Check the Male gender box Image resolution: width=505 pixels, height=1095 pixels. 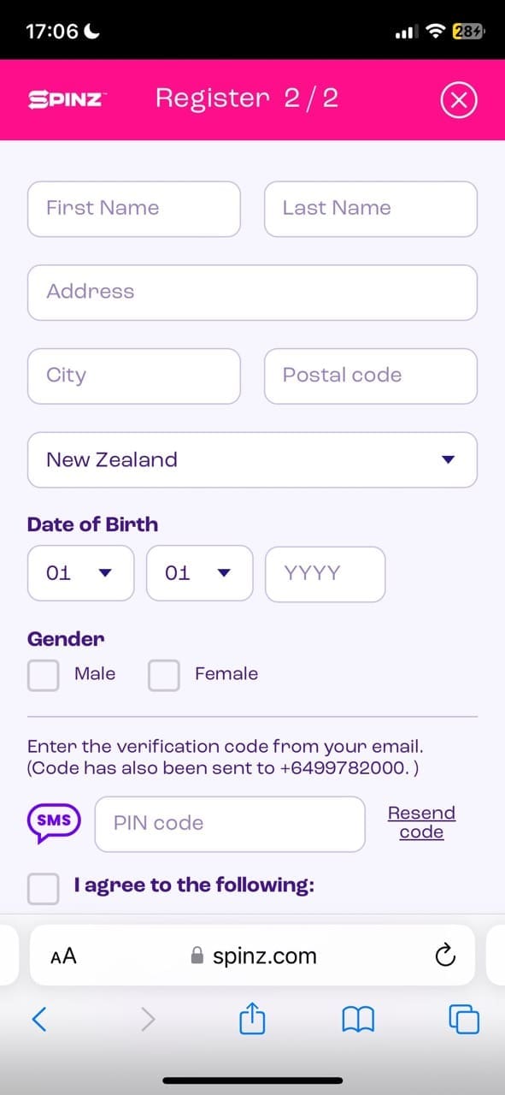(x=44, y=674)
